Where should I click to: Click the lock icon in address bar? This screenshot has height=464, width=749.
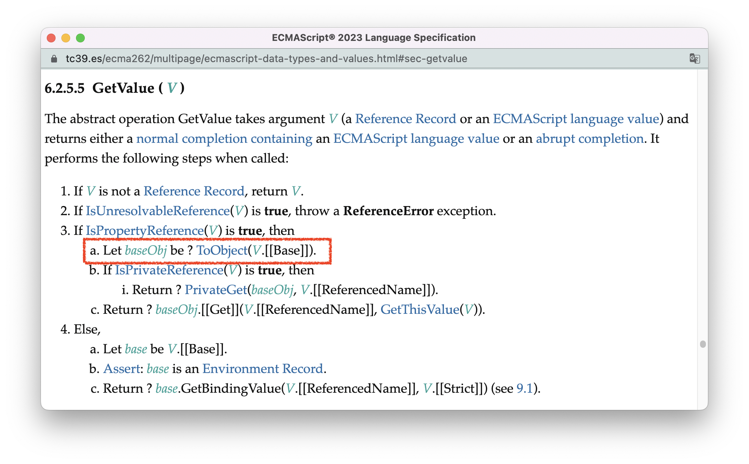(x=54, y=59)
